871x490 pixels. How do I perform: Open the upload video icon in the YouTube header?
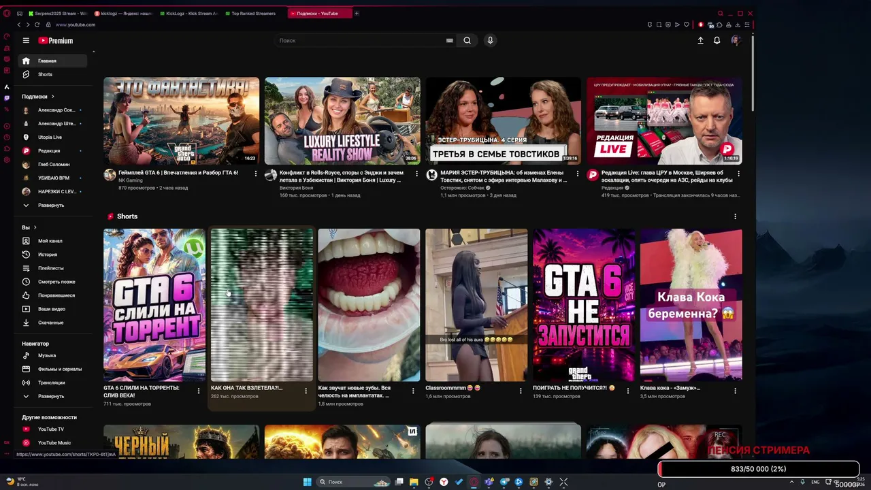700,41
